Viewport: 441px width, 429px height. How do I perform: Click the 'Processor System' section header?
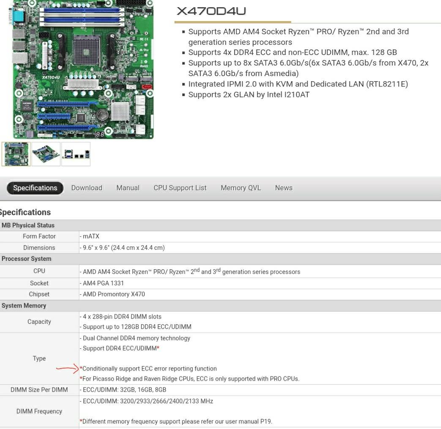pos(27,259)
